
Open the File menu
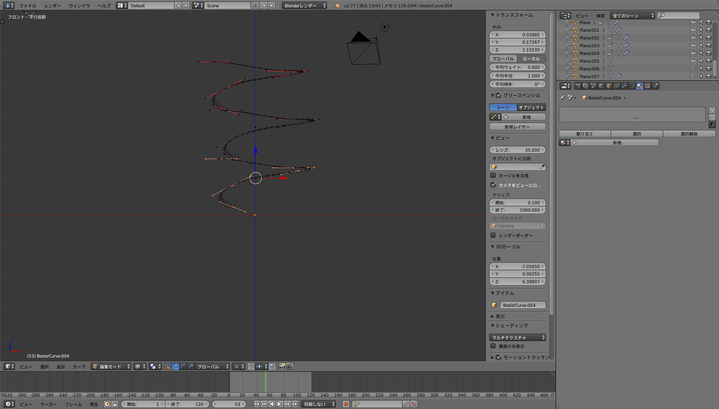pyautogui.click(x=27, y=5)
